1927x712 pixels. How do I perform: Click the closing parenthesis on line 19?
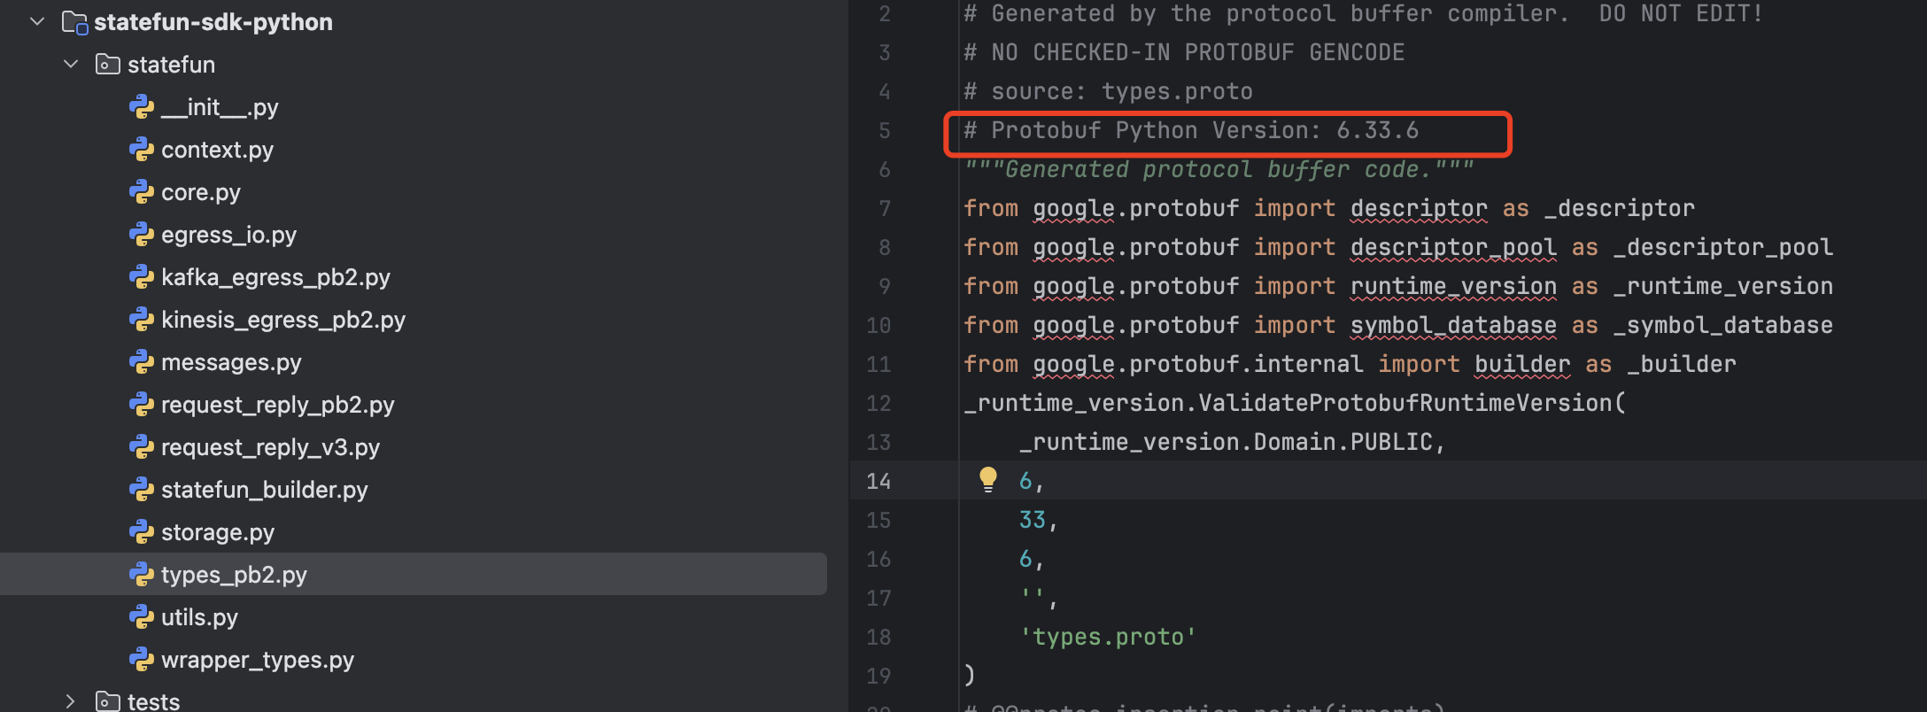click(970, 676)
